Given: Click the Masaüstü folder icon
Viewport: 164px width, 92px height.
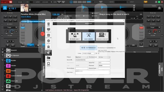Looking at the screenshot, I should (8, 50).
